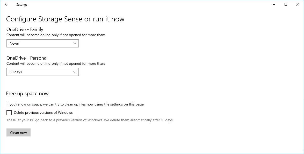
Task: Enable Delete previous versions of Windows checkbox
Action: click(9, 112)
